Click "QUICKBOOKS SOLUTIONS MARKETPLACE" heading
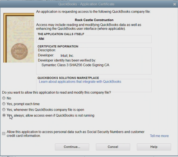 (x=68, y=78)
